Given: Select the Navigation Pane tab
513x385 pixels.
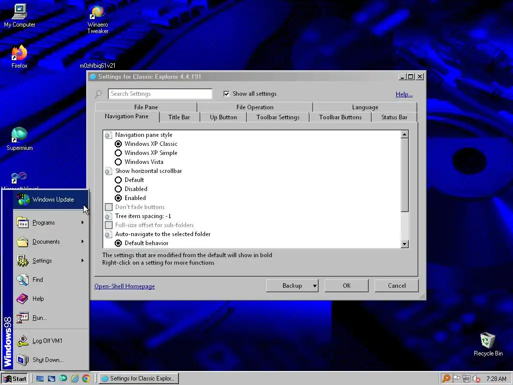Looking at the screenshot, I should pyautogui.click(x=127, y=116).
